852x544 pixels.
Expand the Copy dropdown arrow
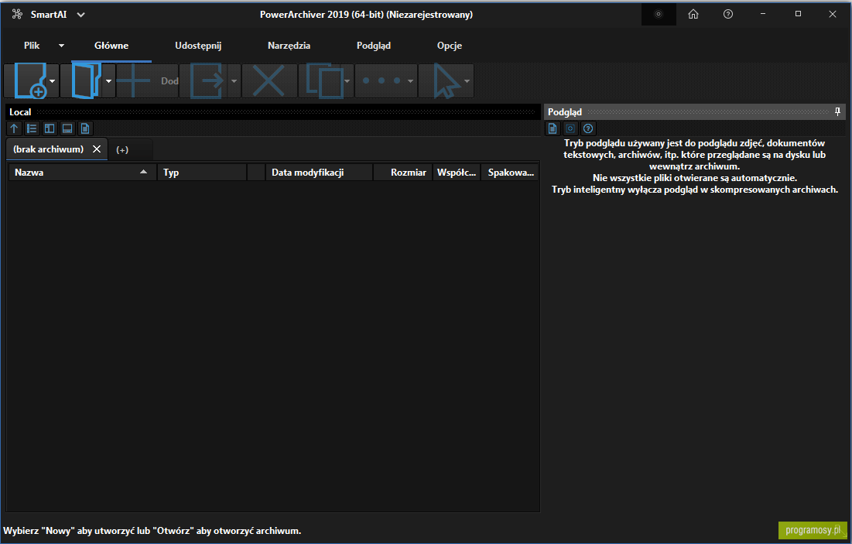(347, 81)
